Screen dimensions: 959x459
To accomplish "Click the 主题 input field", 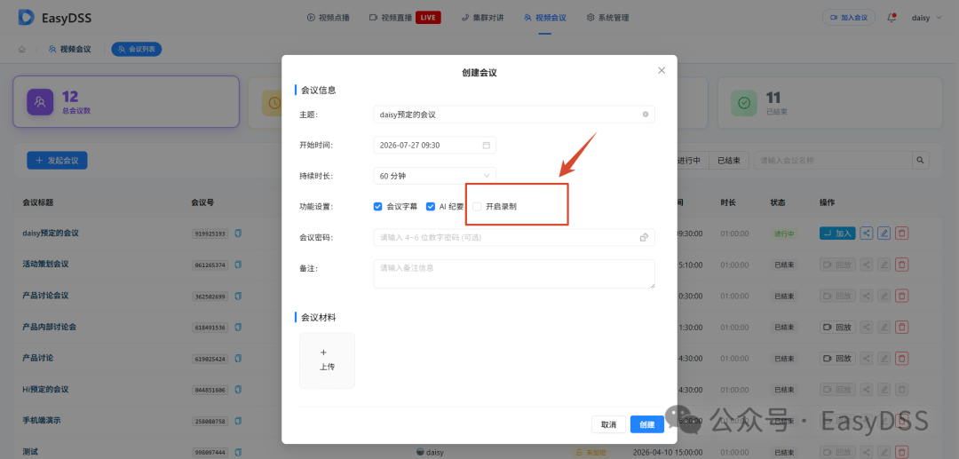I will [x=514, y=115].
